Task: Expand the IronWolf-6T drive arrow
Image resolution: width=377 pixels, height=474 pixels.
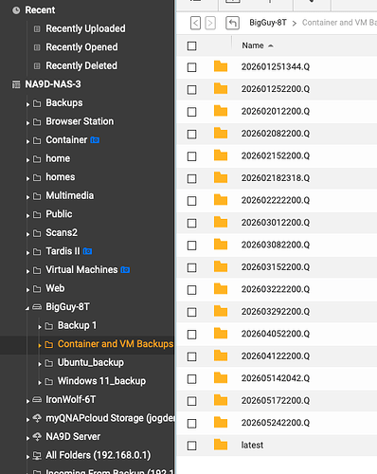Action: pos(27,401)
